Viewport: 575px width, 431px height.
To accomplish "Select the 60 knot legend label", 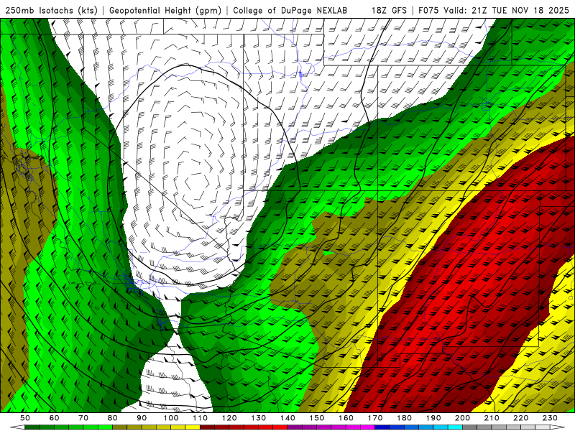I will coord(54,418).
